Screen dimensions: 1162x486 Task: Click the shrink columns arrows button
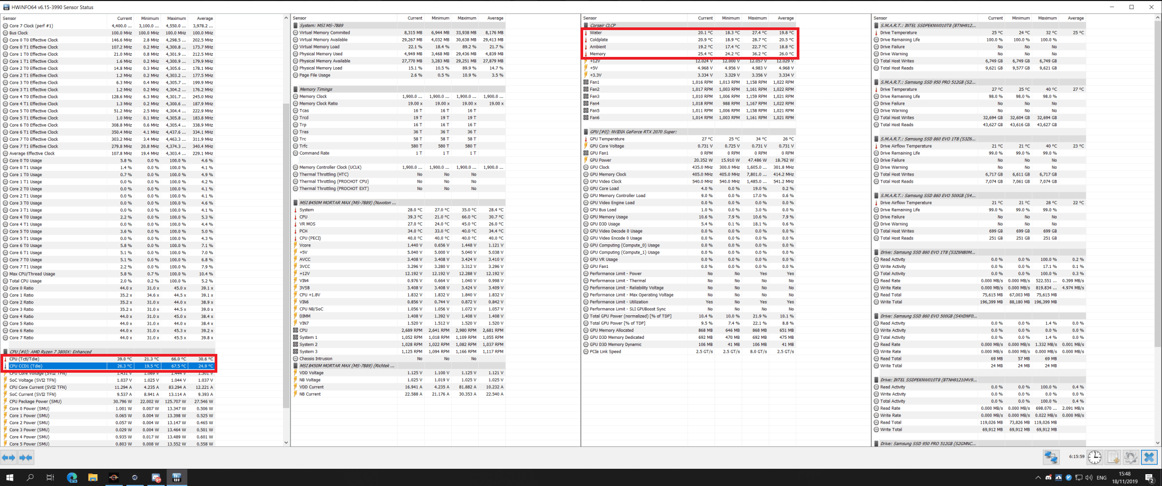pyautogui.click(x=26, y=458)
